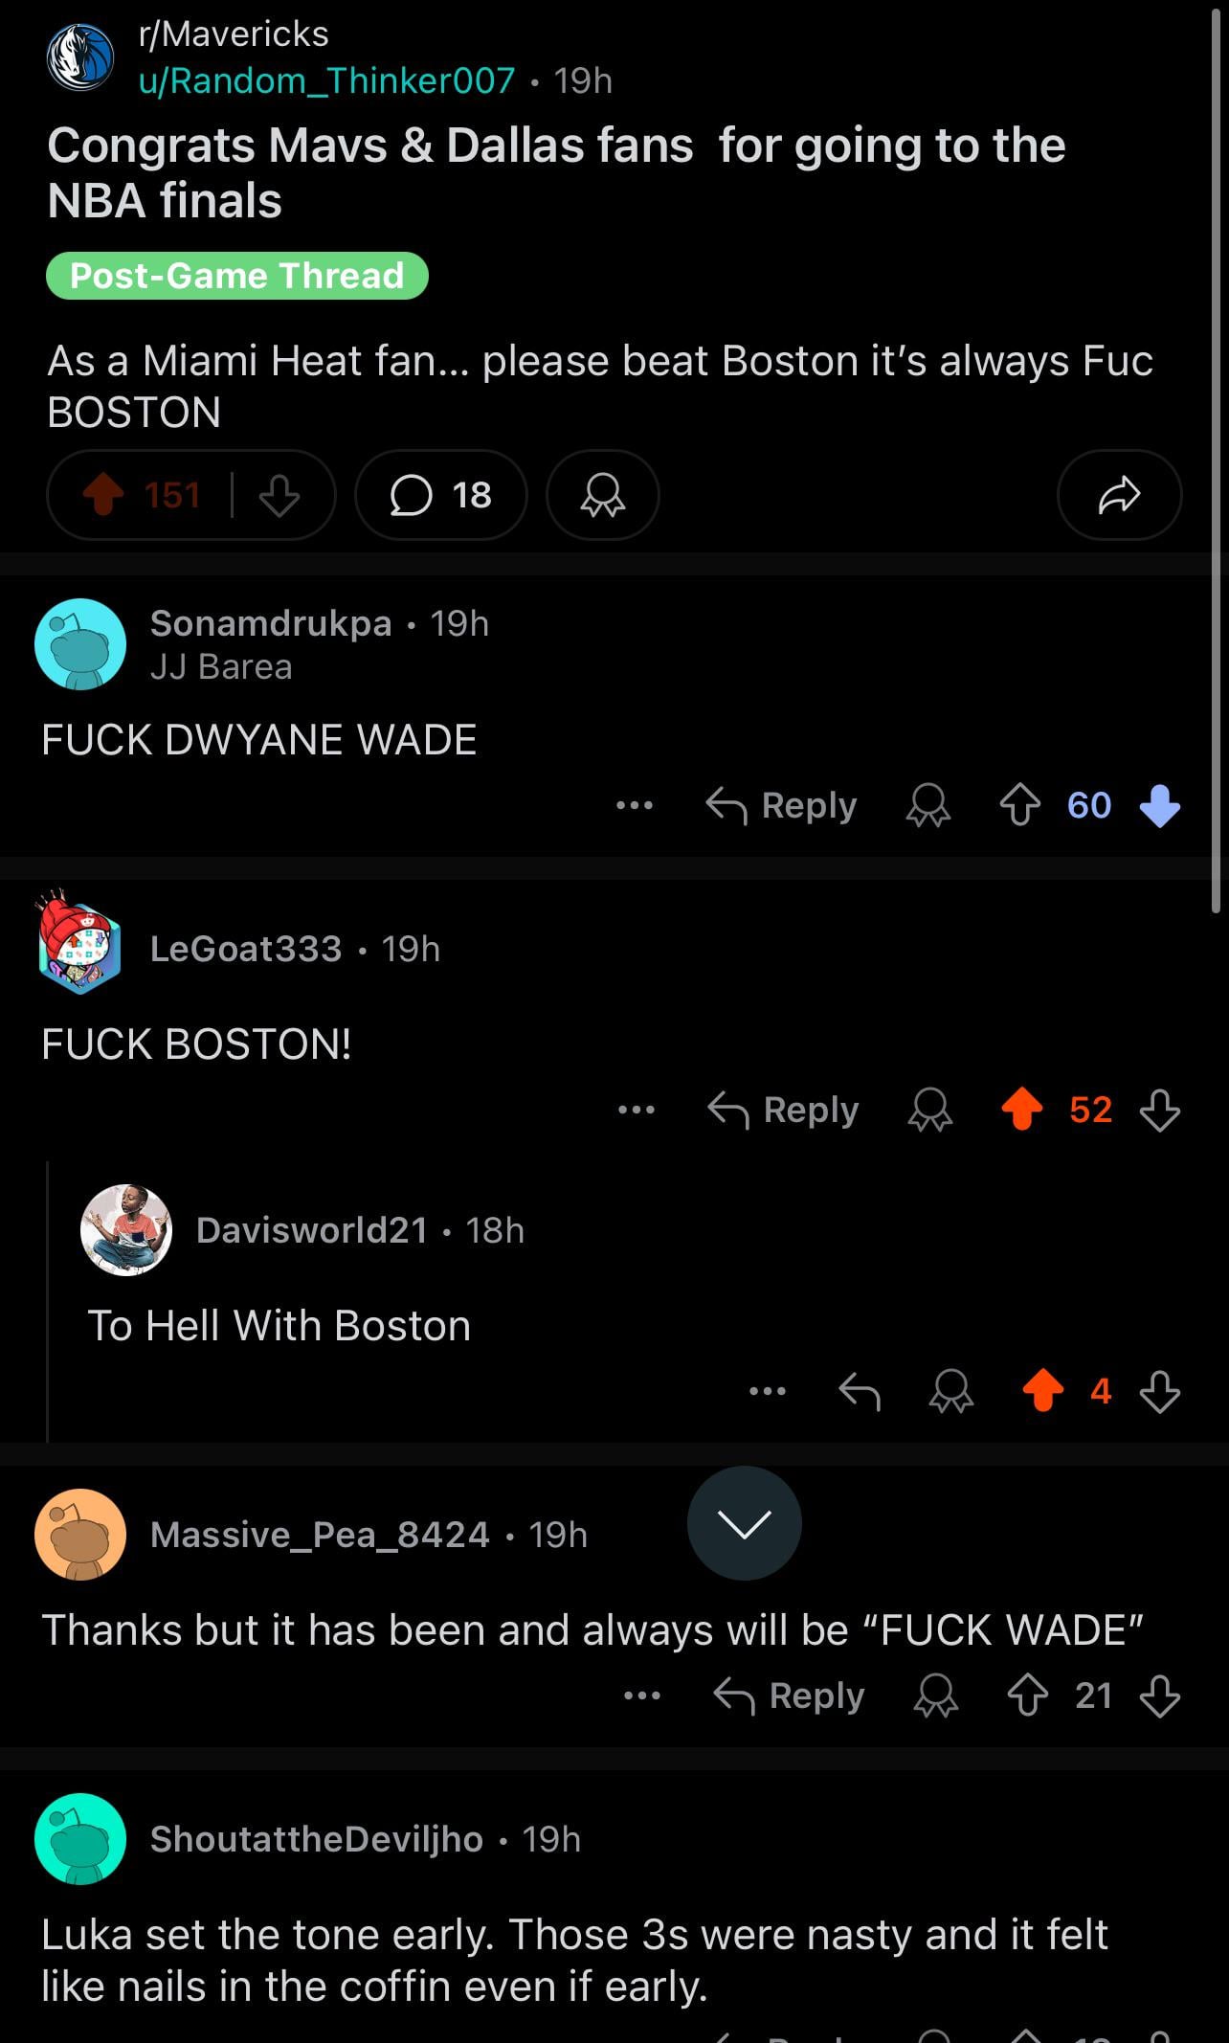Reply to Massive_Pea_8424's comment
This screenshot has width=1229, height=2043.
pos(790,1695)
